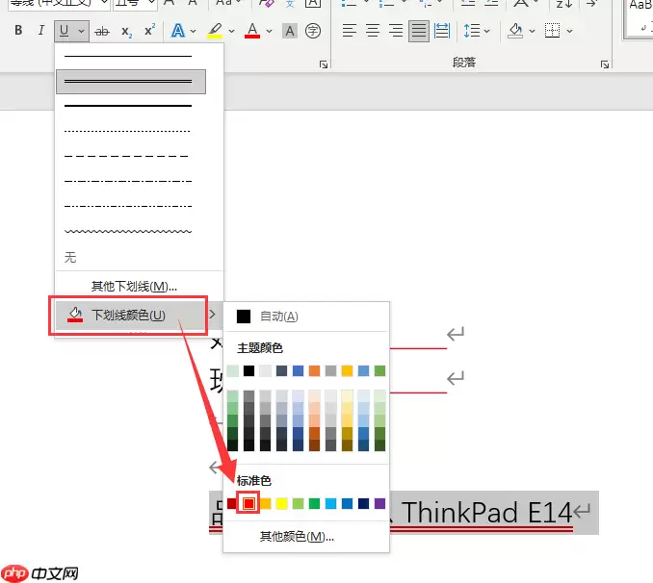The image size is (653, 583).
Task: Apply red font color
Action: (x=252, y=31)
